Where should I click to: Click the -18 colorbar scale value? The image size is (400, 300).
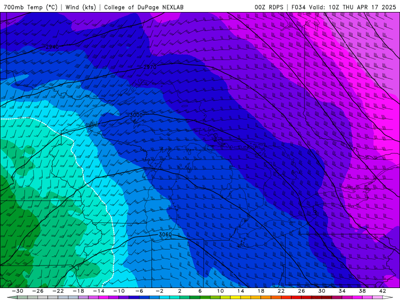click(x=78, y=291)
